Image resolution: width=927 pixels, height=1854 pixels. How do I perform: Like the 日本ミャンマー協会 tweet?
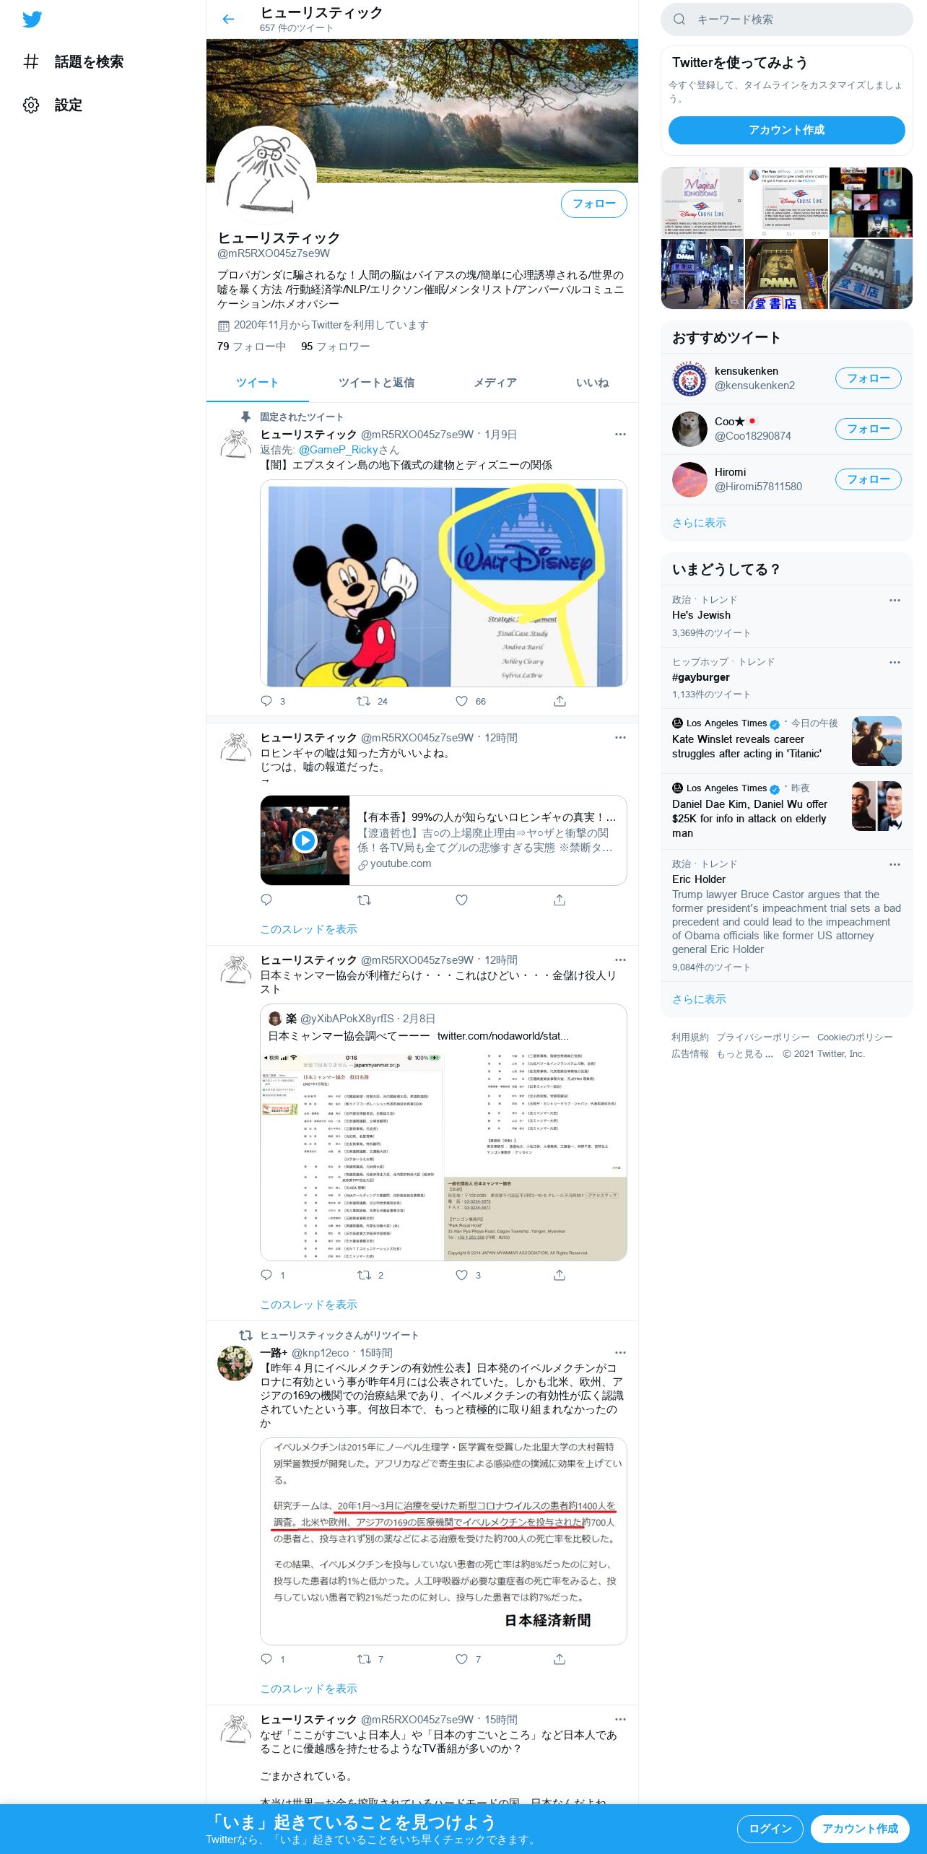462,1276
